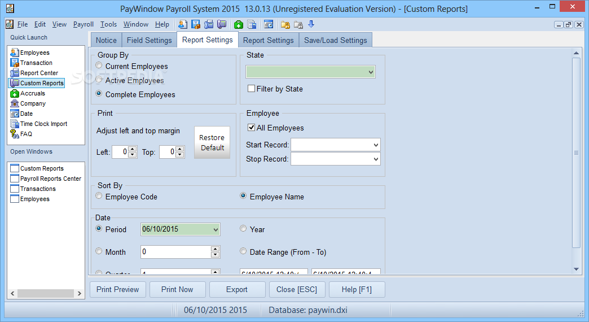Click the Print Preview button

[117, 290]
